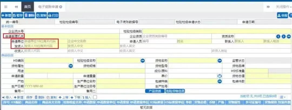
Task: Focus the 产地 input field
Action: 49,81
